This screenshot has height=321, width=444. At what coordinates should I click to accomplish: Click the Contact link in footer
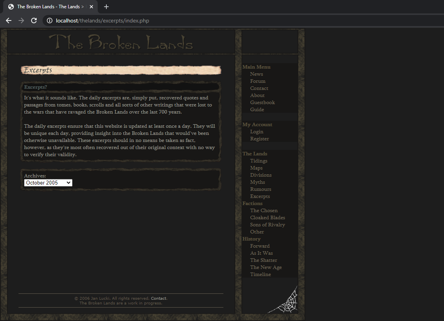pyautogui.click(x=158, y=299)
